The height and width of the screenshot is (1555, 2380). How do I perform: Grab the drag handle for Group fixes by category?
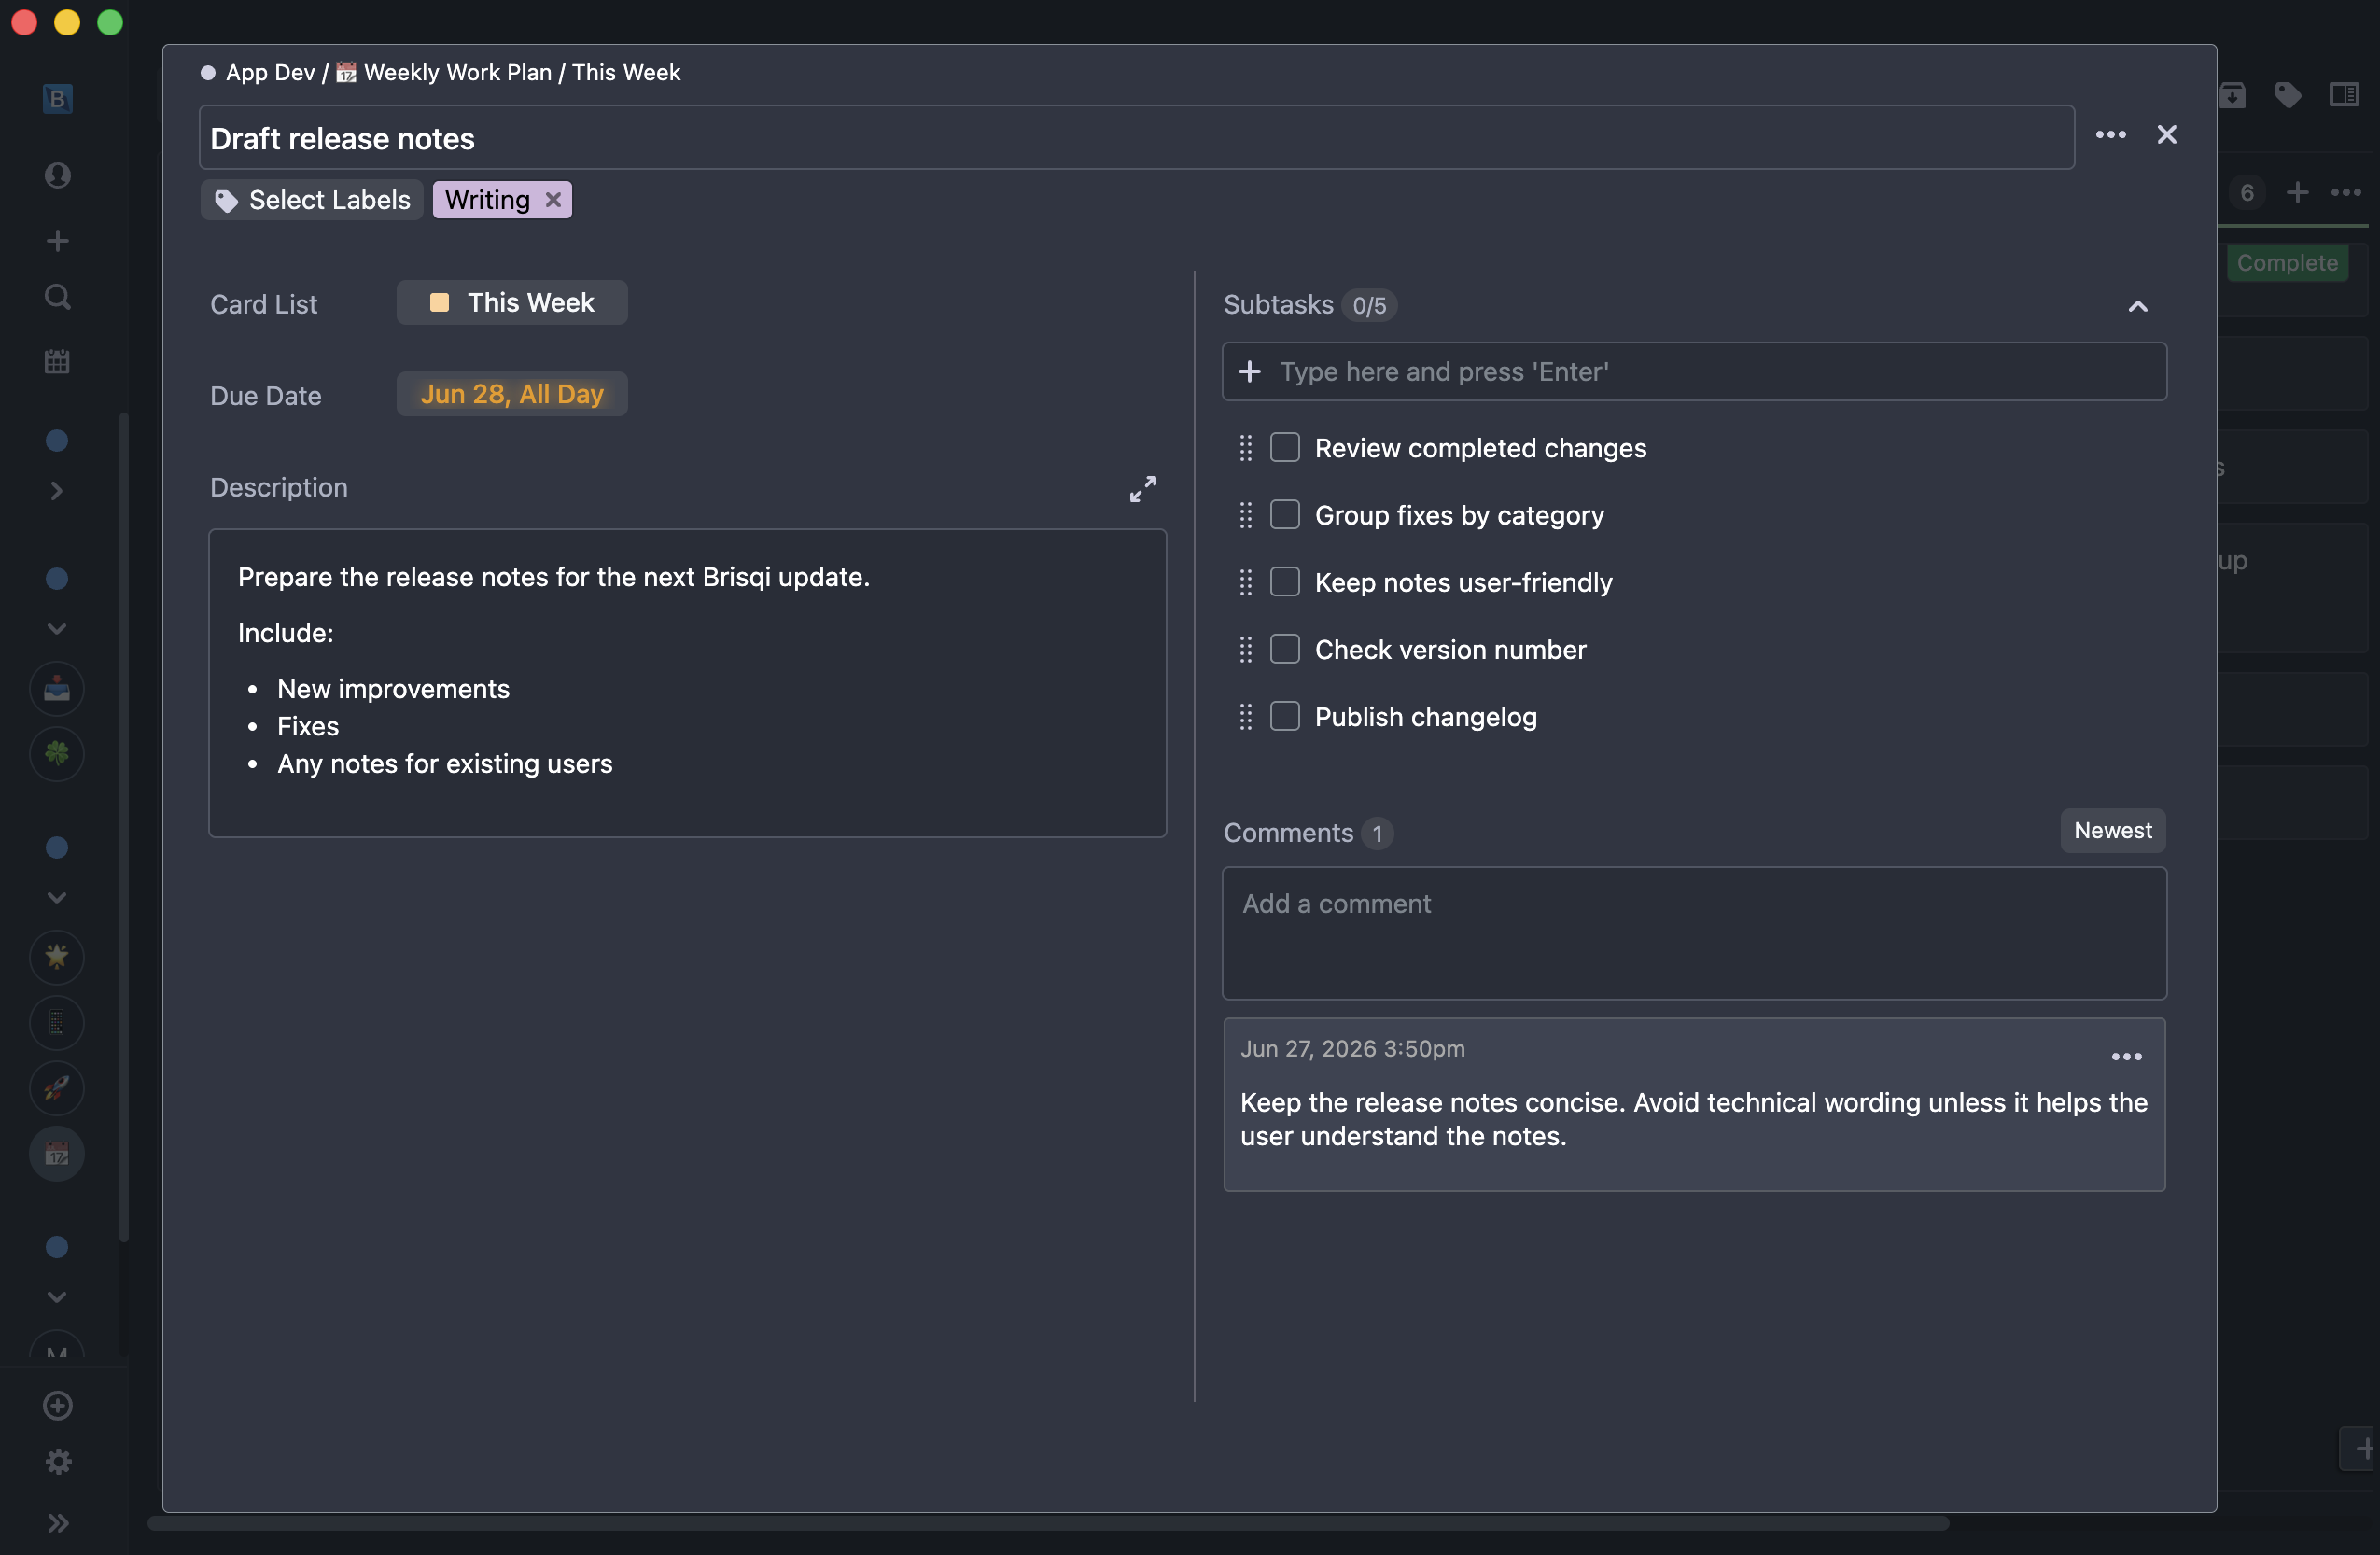click(x=1245, y=515)
